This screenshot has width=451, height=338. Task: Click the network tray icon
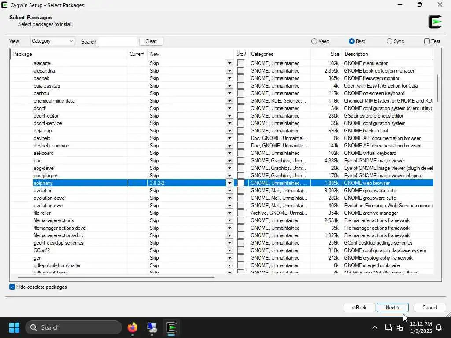[x=388, y=327]
